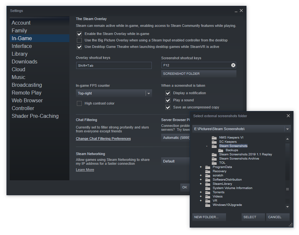Click the Steam Screenshots 2019 1.1 Replay folder icon
The image size is (299, 235).
pos(214,154)
